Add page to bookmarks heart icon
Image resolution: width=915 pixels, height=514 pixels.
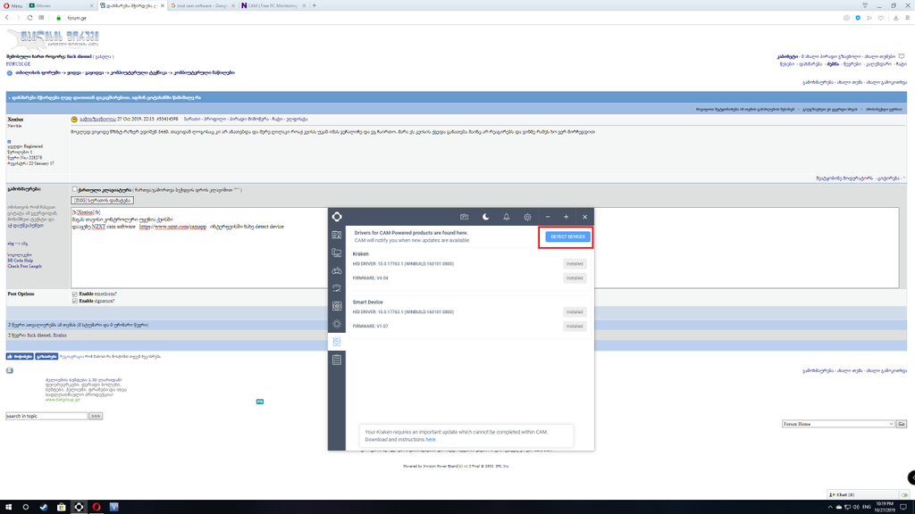pos(880,18)
